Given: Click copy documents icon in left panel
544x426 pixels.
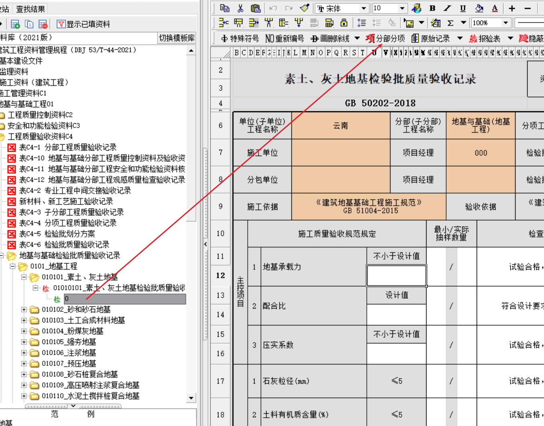Looking at the screenshot, I should [x=29, y=24].
